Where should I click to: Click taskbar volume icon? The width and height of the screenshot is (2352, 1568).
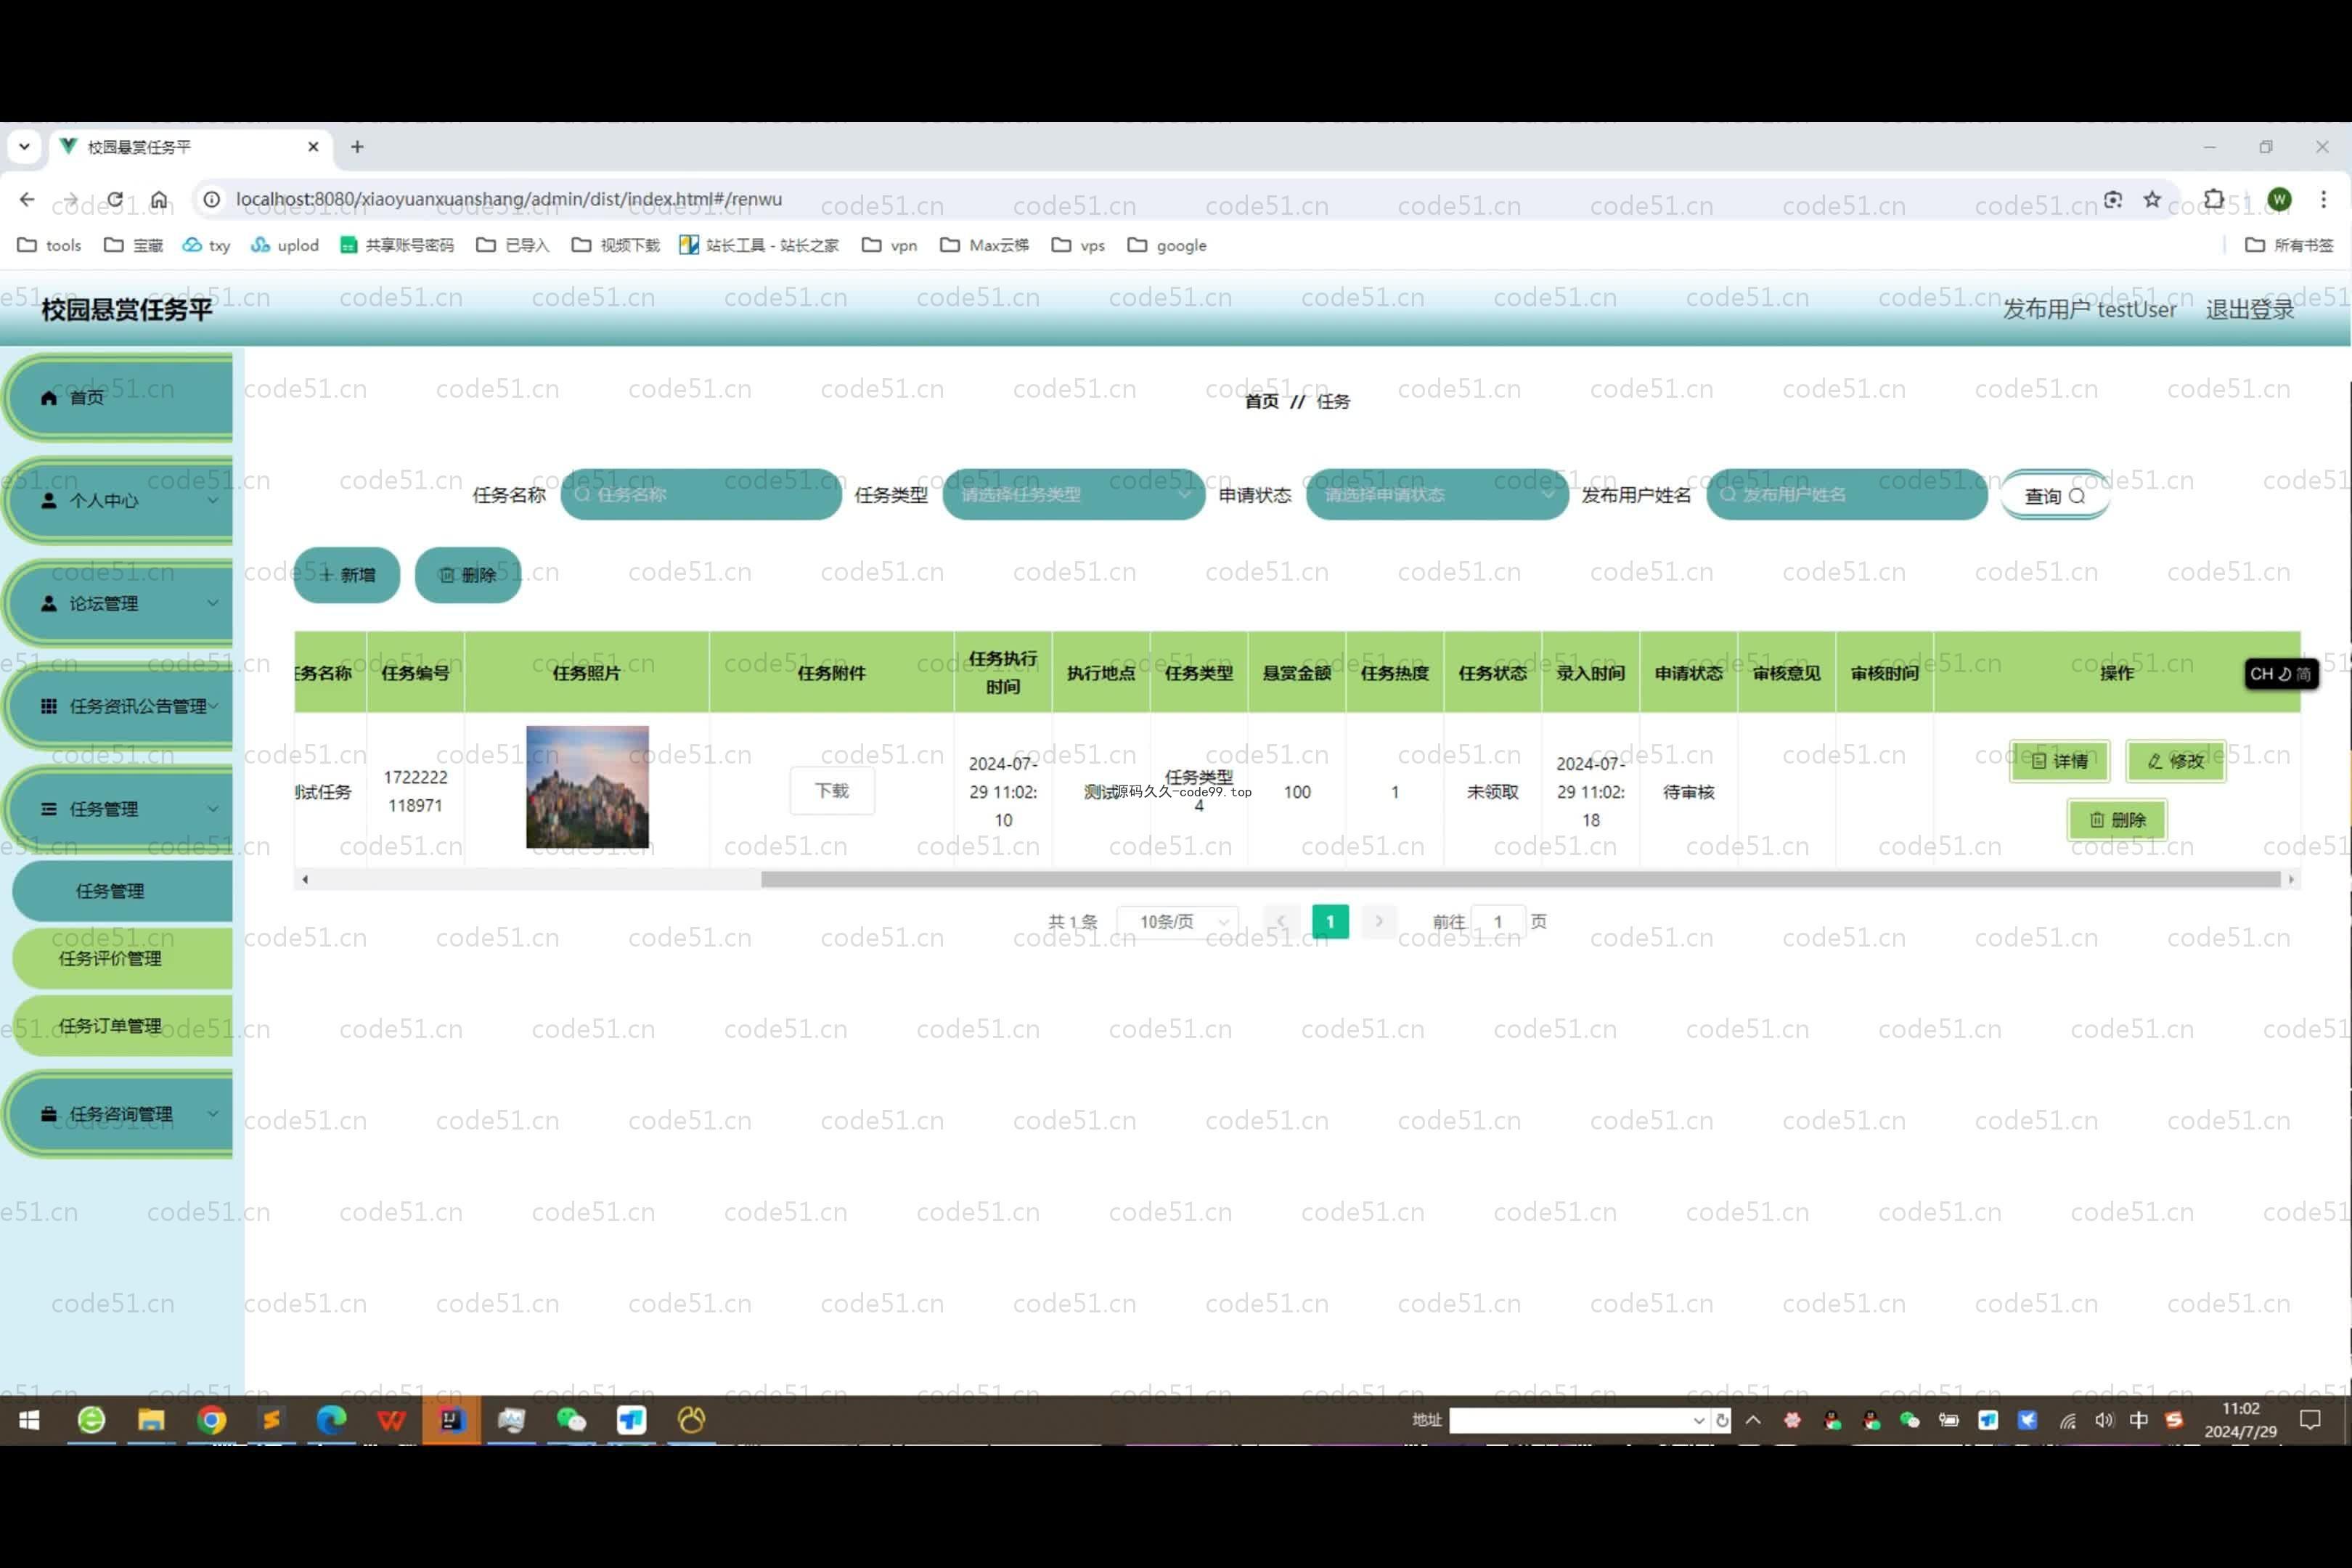pyautogui.click(x=2104, y=1420)
